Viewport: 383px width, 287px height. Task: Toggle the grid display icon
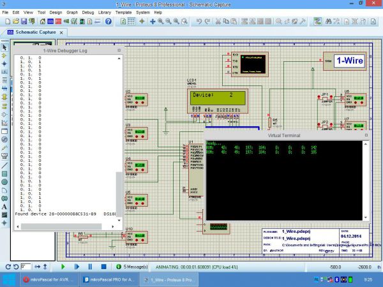click(131, 22)
